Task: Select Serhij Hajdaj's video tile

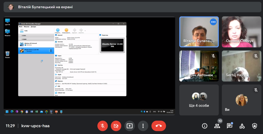Action: click(241, 66)
